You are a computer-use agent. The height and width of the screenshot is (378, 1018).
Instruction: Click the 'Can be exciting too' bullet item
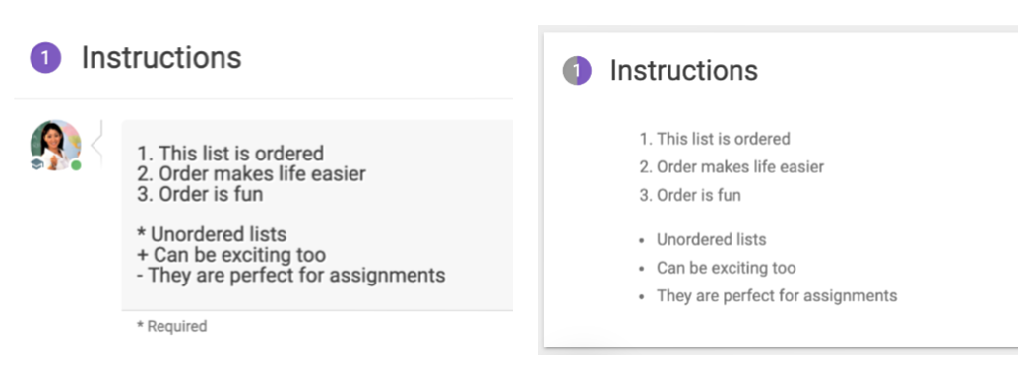(726, 268)
